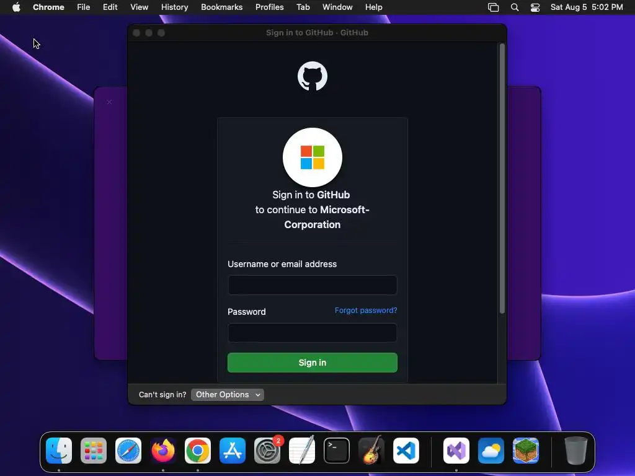Open App Store from the Dock
The height and width of the screenshot is (476, 635).
click(x=233, y=451)
